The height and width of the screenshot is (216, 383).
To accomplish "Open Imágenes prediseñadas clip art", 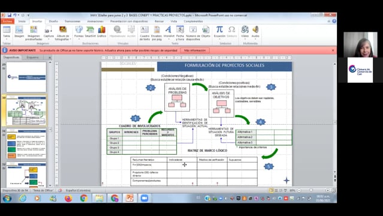I will pyautogui.click(x=34, y=33).
